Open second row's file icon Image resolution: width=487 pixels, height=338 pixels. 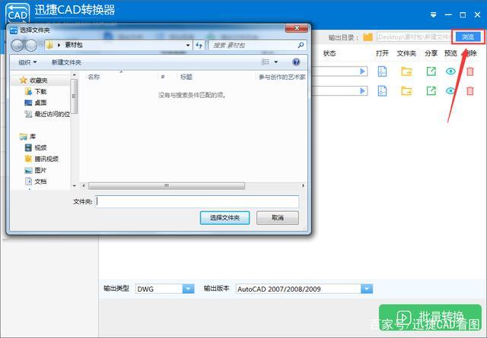[x=382, y=91]
